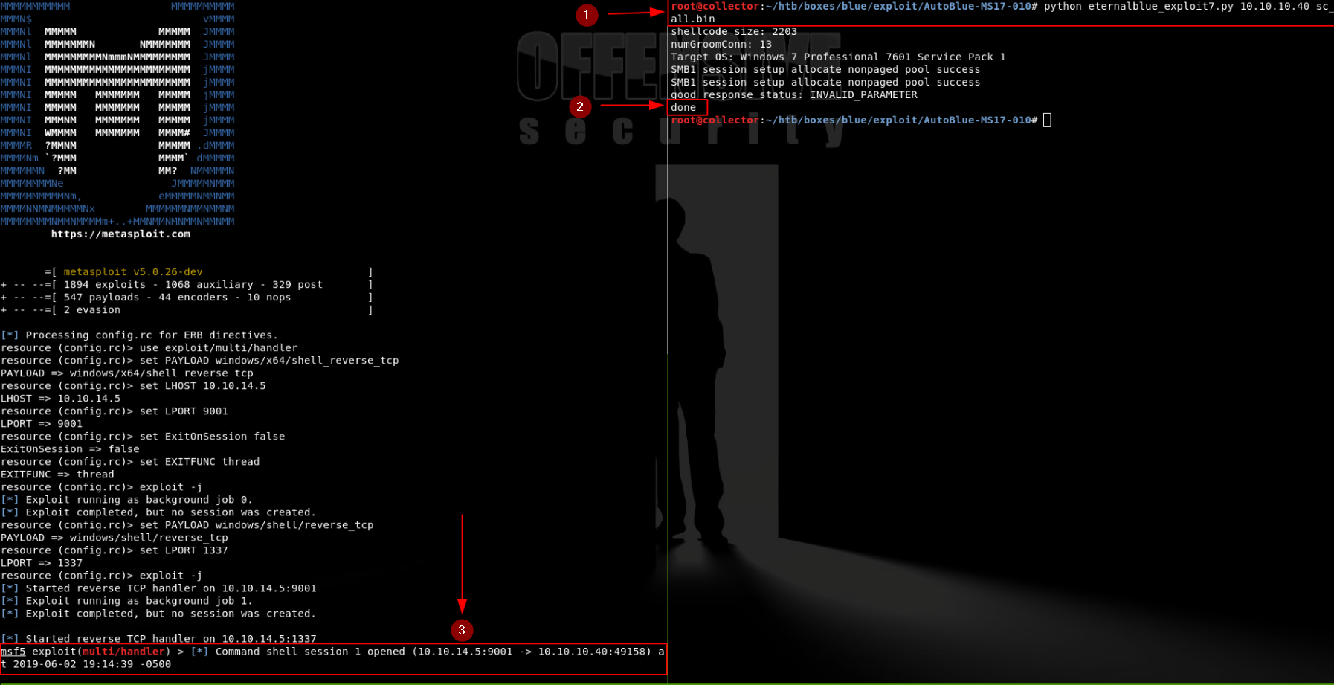Click the 'set LPORT 1337' command line

(x=115, y=550)
